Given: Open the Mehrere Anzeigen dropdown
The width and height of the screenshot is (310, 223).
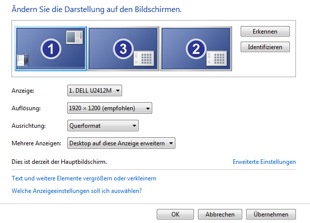Looking at the screenshot, I should (x=121, y=143).
